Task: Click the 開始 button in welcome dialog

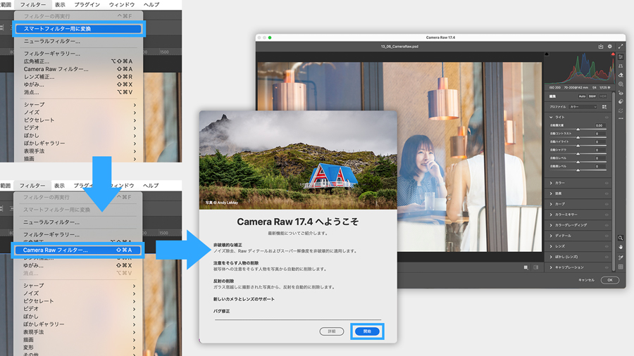Action: (x=367, y=331)
